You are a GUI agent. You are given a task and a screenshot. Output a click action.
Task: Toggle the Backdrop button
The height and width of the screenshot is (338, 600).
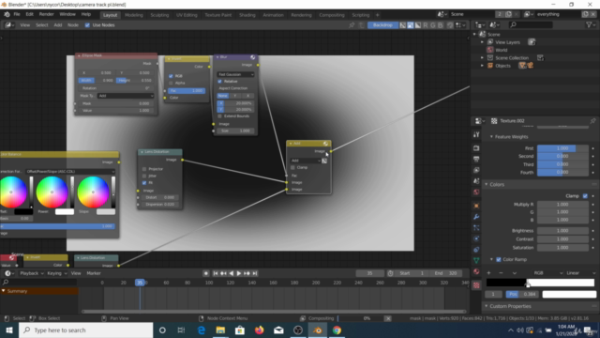pos(382,25)
